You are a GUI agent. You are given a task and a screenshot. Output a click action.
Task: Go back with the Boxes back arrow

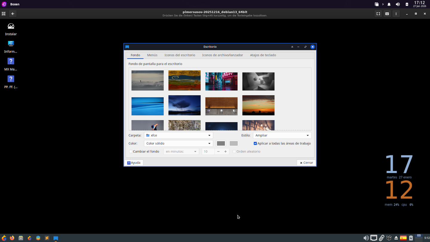coord(13,14)
